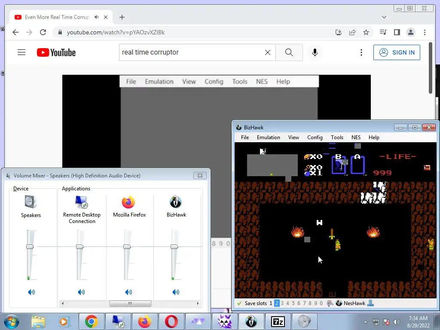Click the NesHawk label in the status bar

[x=354, y=303]
